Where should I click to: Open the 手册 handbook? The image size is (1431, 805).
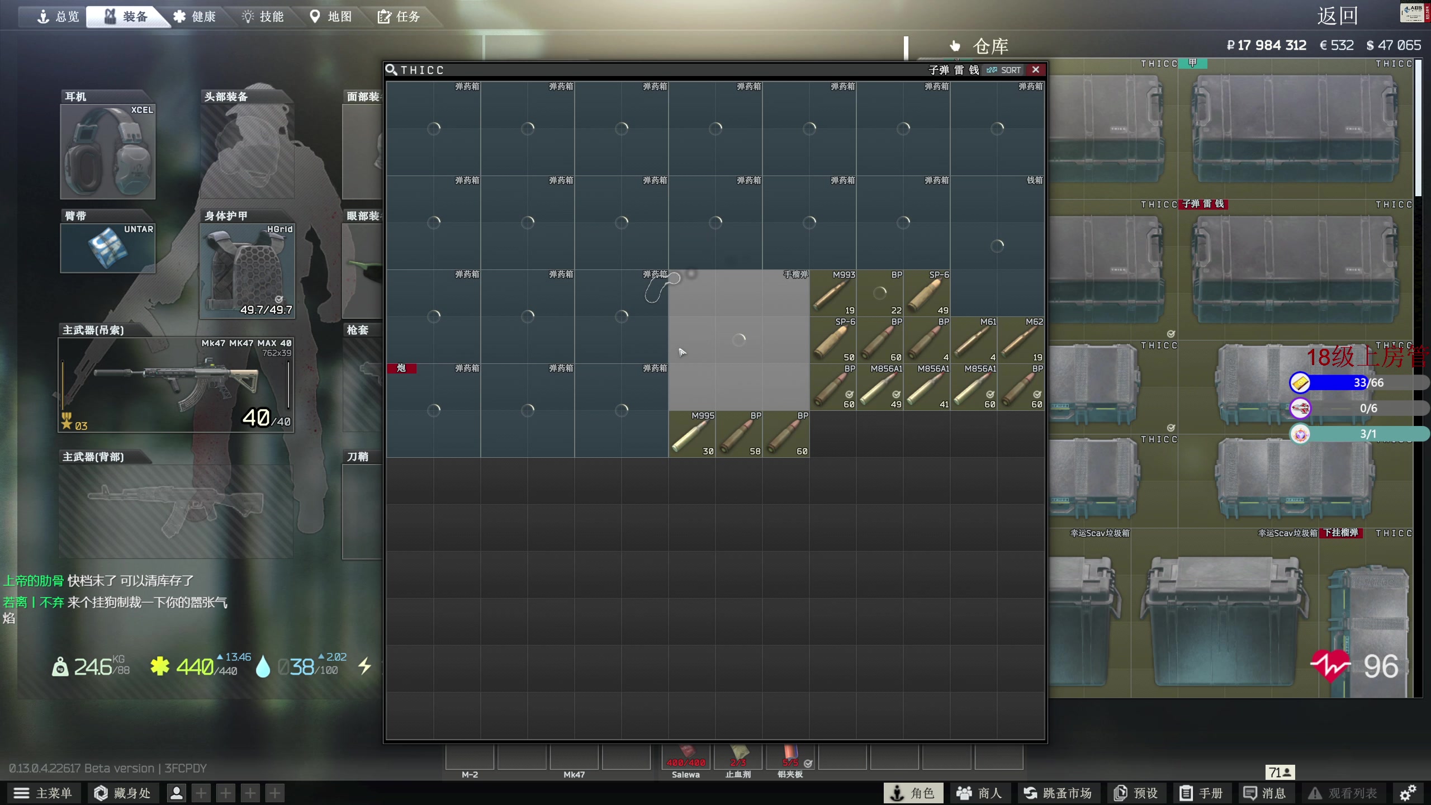pos(1201,793)
